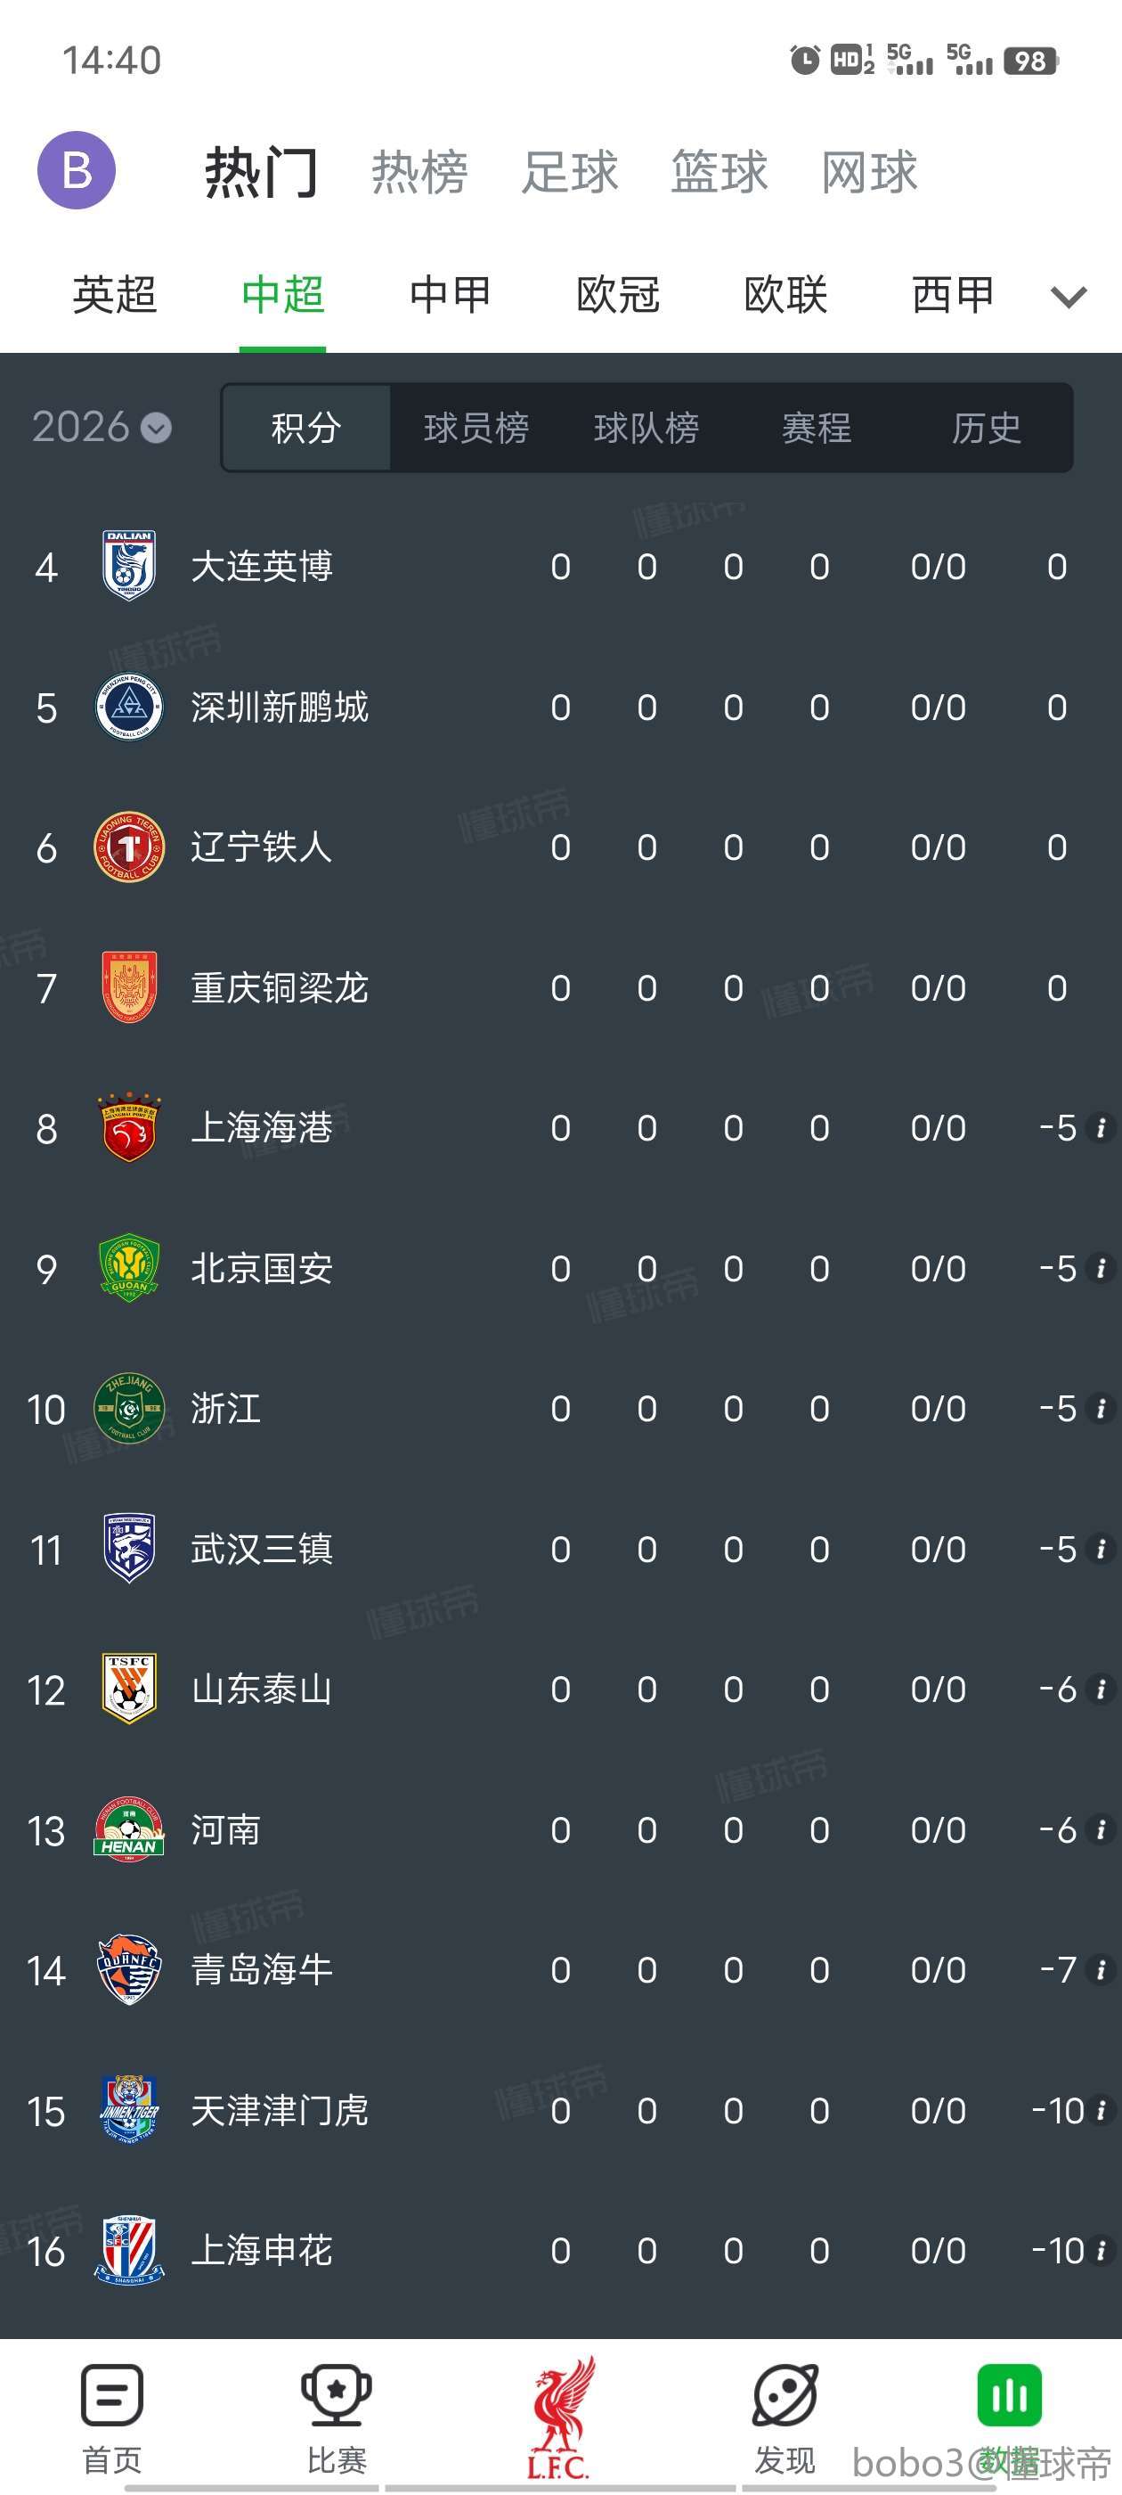Open the 2026 season dropdown

pos(102,427)
